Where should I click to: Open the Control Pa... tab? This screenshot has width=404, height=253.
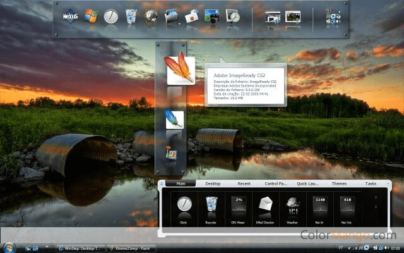click(x=276, y=183)
